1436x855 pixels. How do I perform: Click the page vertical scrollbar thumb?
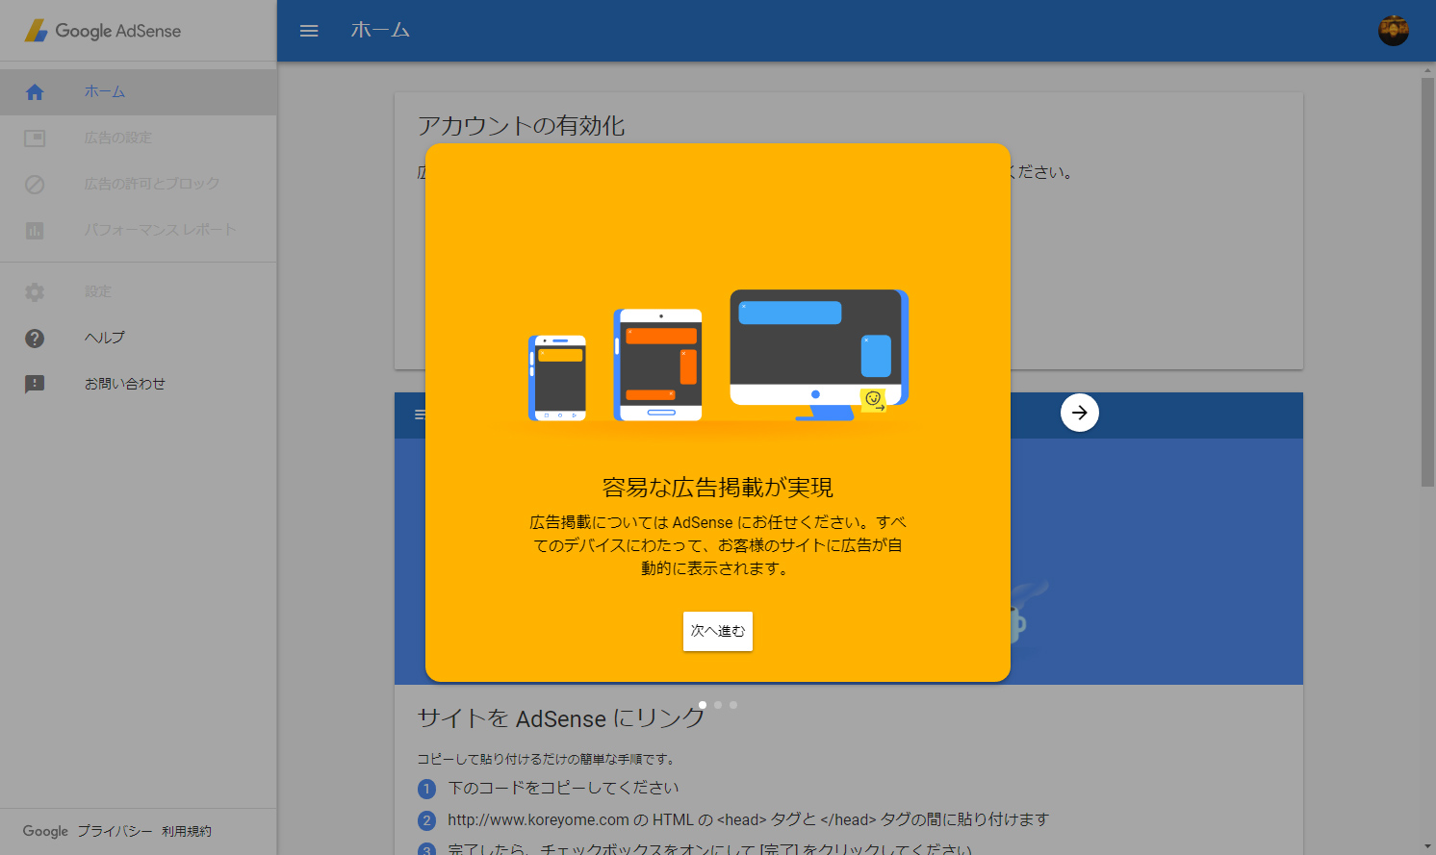[1427, 282]
